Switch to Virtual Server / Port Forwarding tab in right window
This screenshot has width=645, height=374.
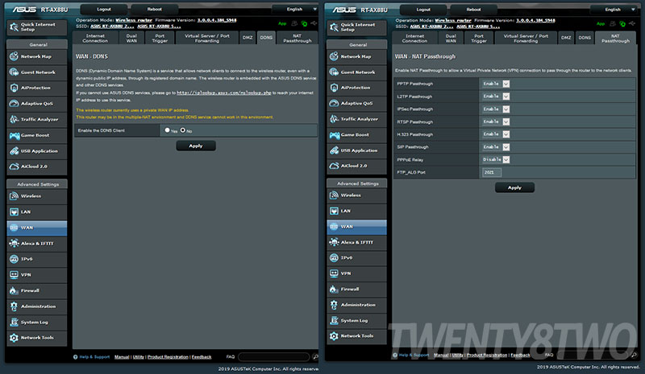526,38
